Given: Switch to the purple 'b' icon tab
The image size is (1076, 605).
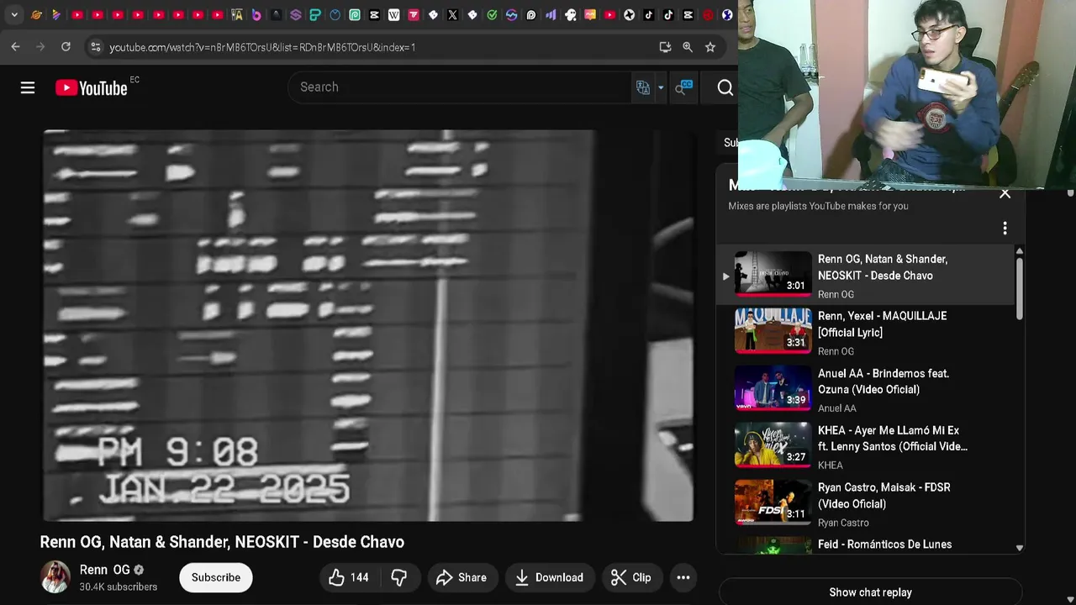Looking at the screenshot, I should tap(256, 14).
